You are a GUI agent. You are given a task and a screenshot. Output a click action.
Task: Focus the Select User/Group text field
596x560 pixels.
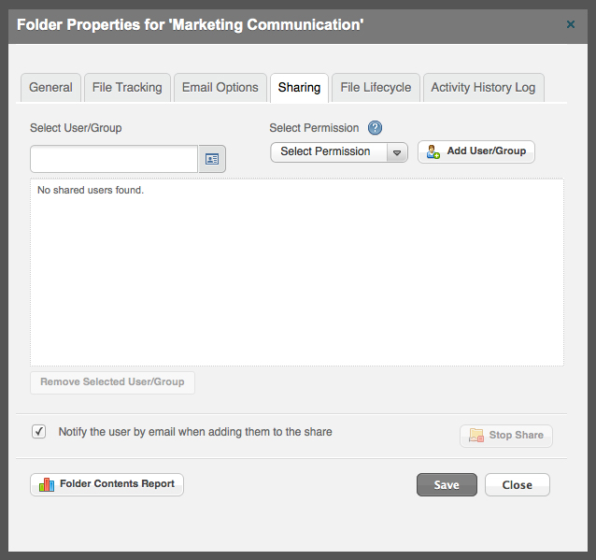pyautogui.click(x=114, y=159)
